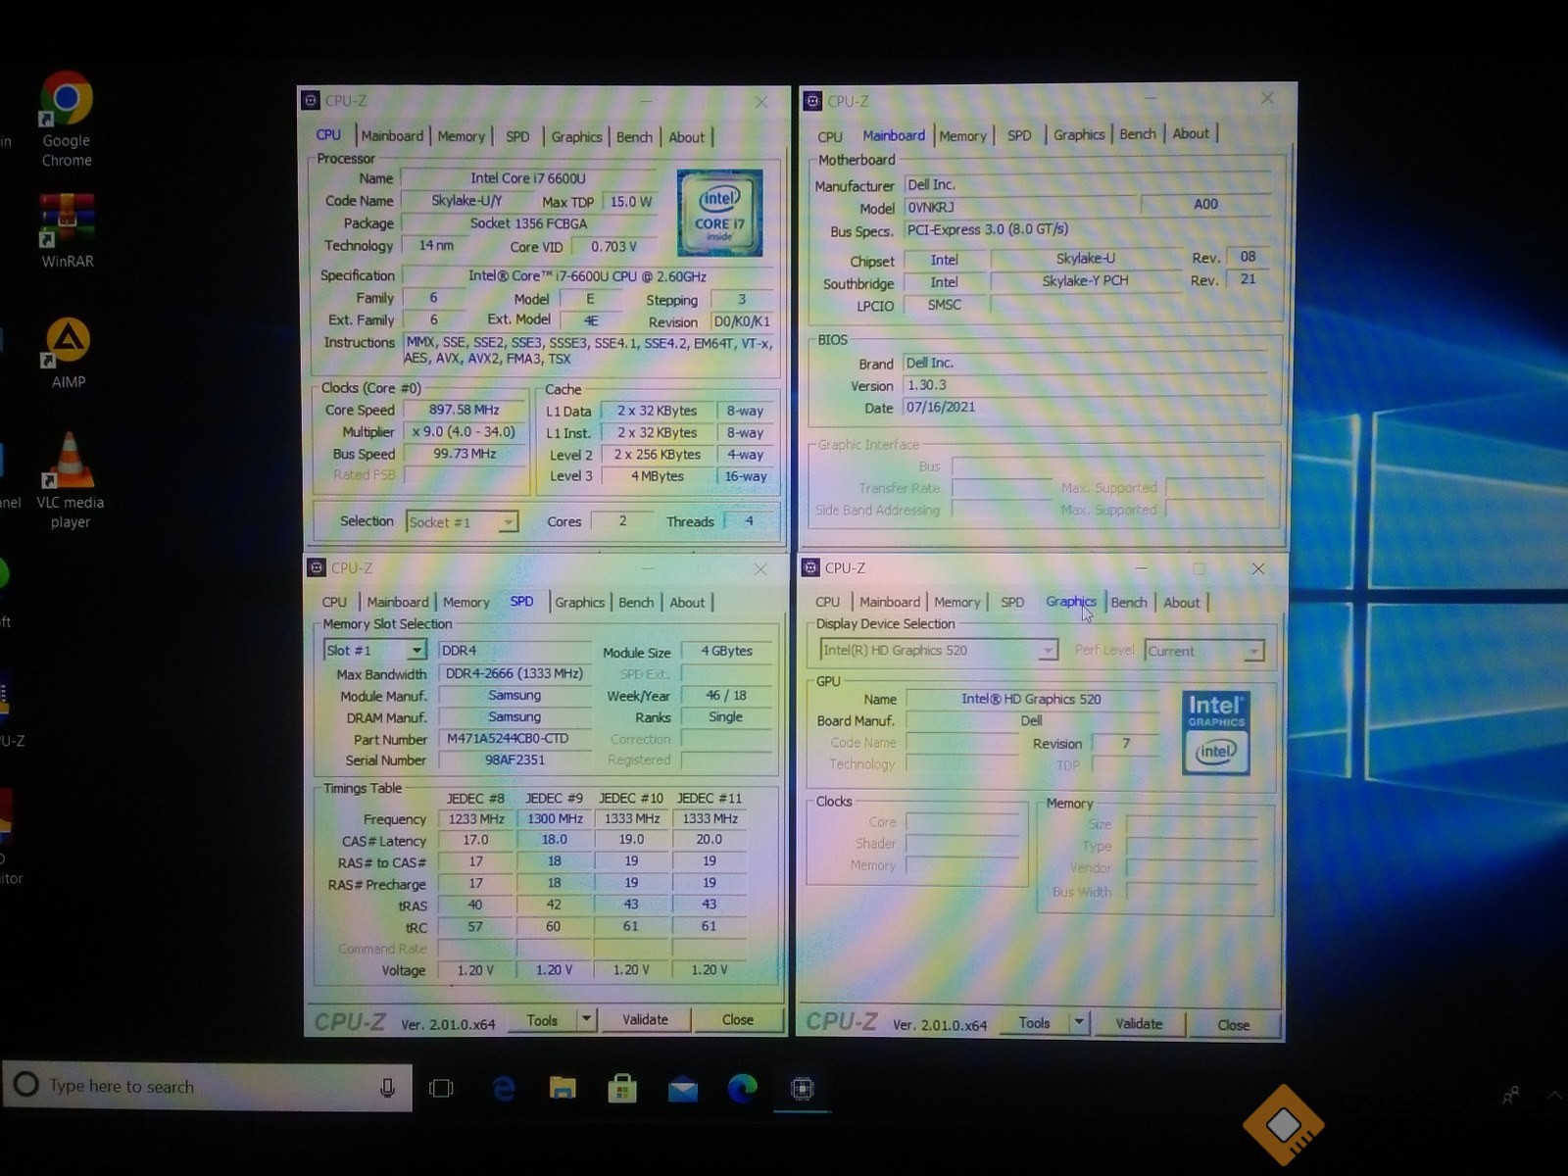Open Memory tab in SPD window
This screenshot has width=1568, height=1176.
465,602
